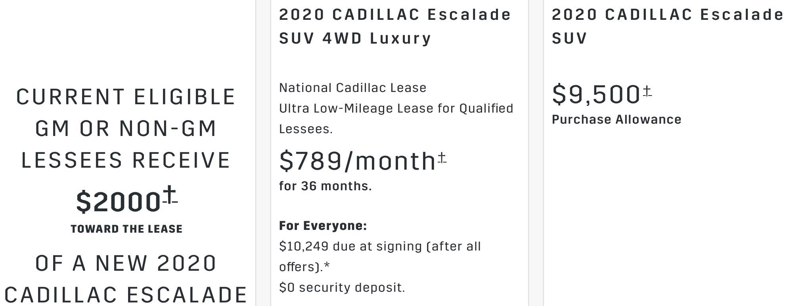Click 'OF A NEW 2020' banner line
Screen dimensions: 785x306
click(x=126, y=263)
